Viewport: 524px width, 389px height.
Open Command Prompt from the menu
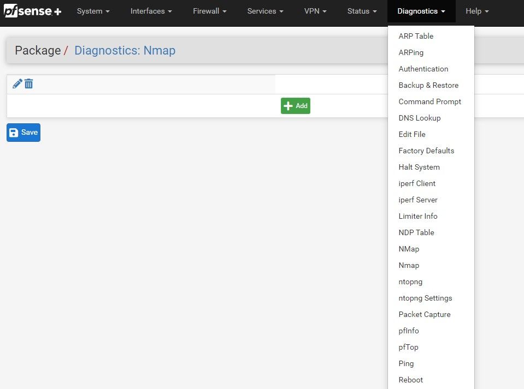pos(429,101)
